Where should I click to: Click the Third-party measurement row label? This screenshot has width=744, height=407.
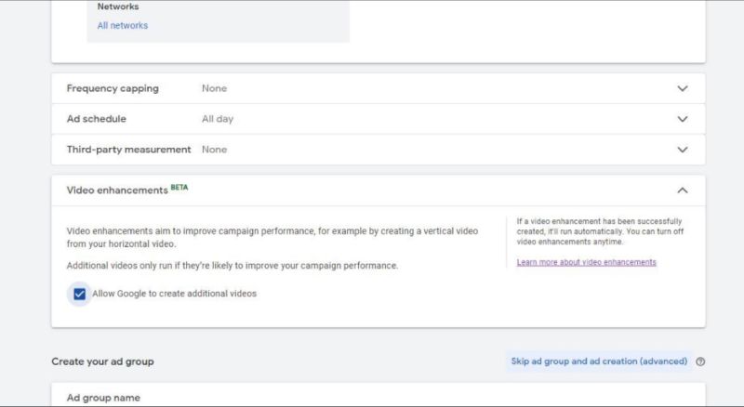pyautogui.click(x=128, y=150)
